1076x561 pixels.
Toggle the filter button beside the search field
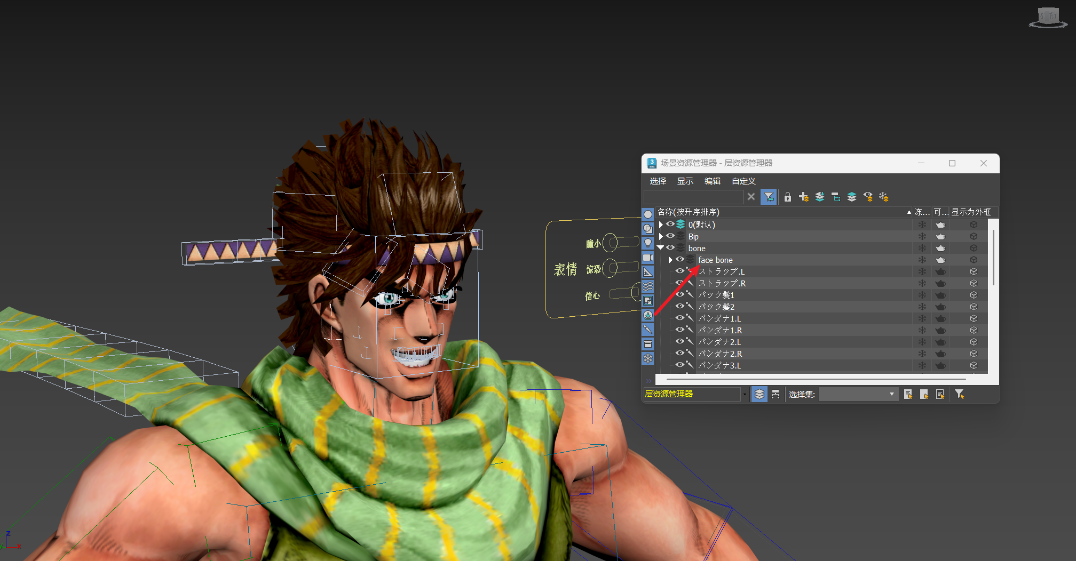(x=769, y=197)
